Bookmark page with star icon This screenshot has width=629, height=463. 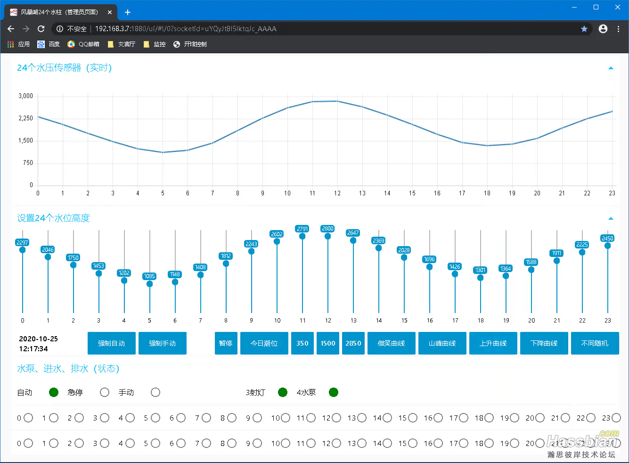pyautogui.click(x=584, y=29)
